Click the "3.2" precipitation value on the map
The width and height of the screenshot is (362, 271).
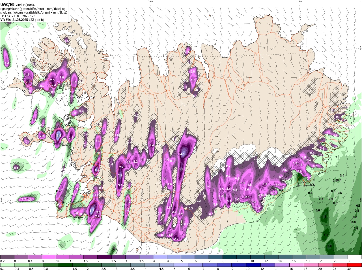(181, 169)
